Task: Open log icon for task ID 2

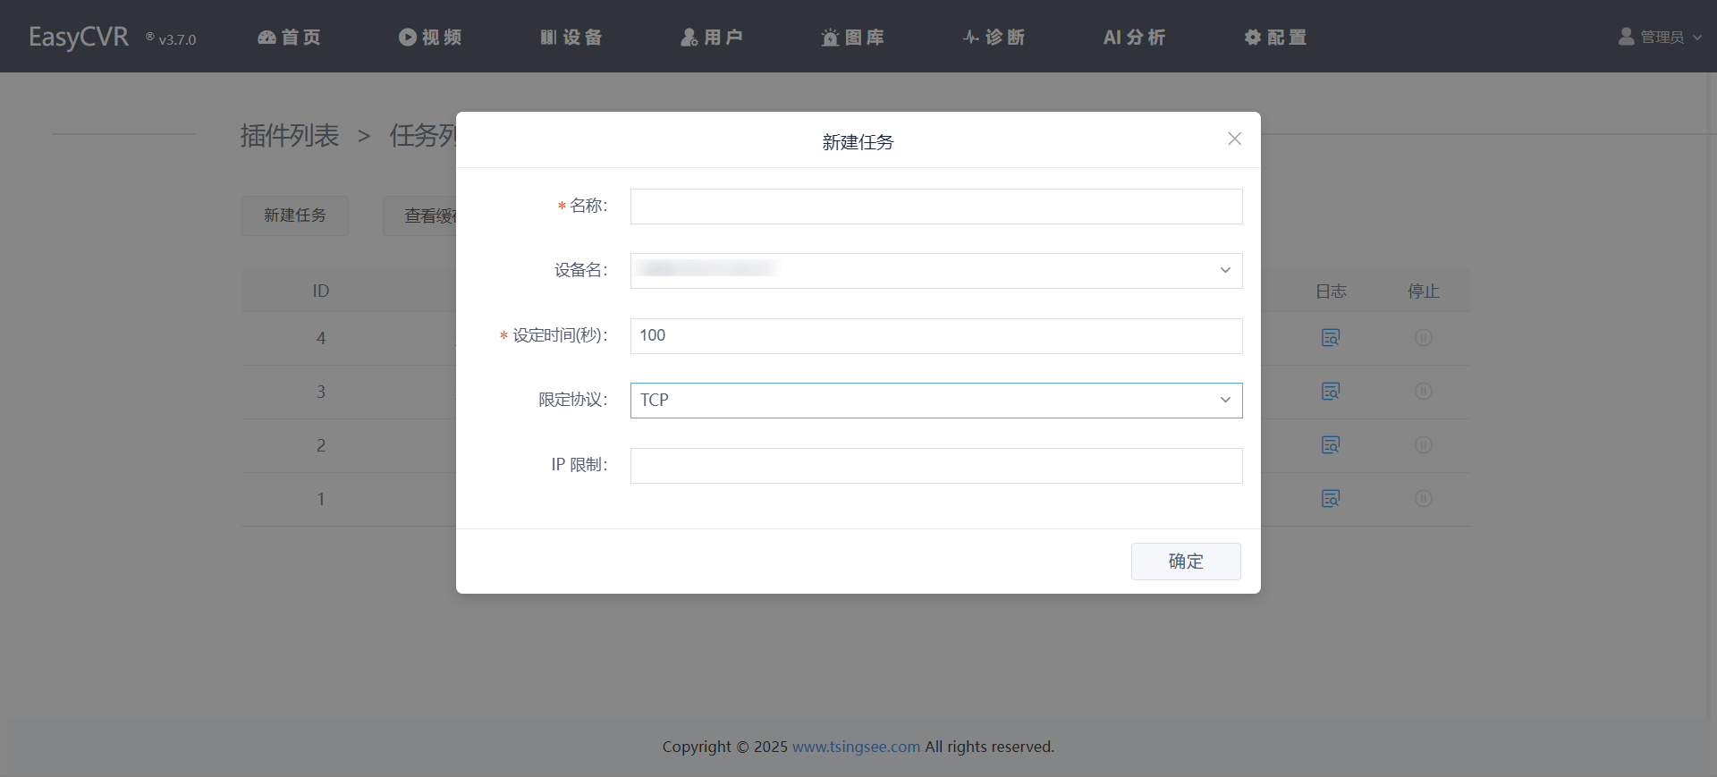Action: click(x=1331, y=445)
